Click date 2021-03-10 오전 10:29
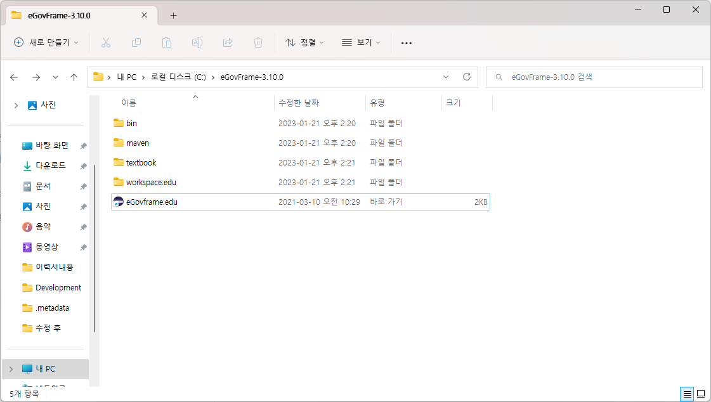 [319, 202]
